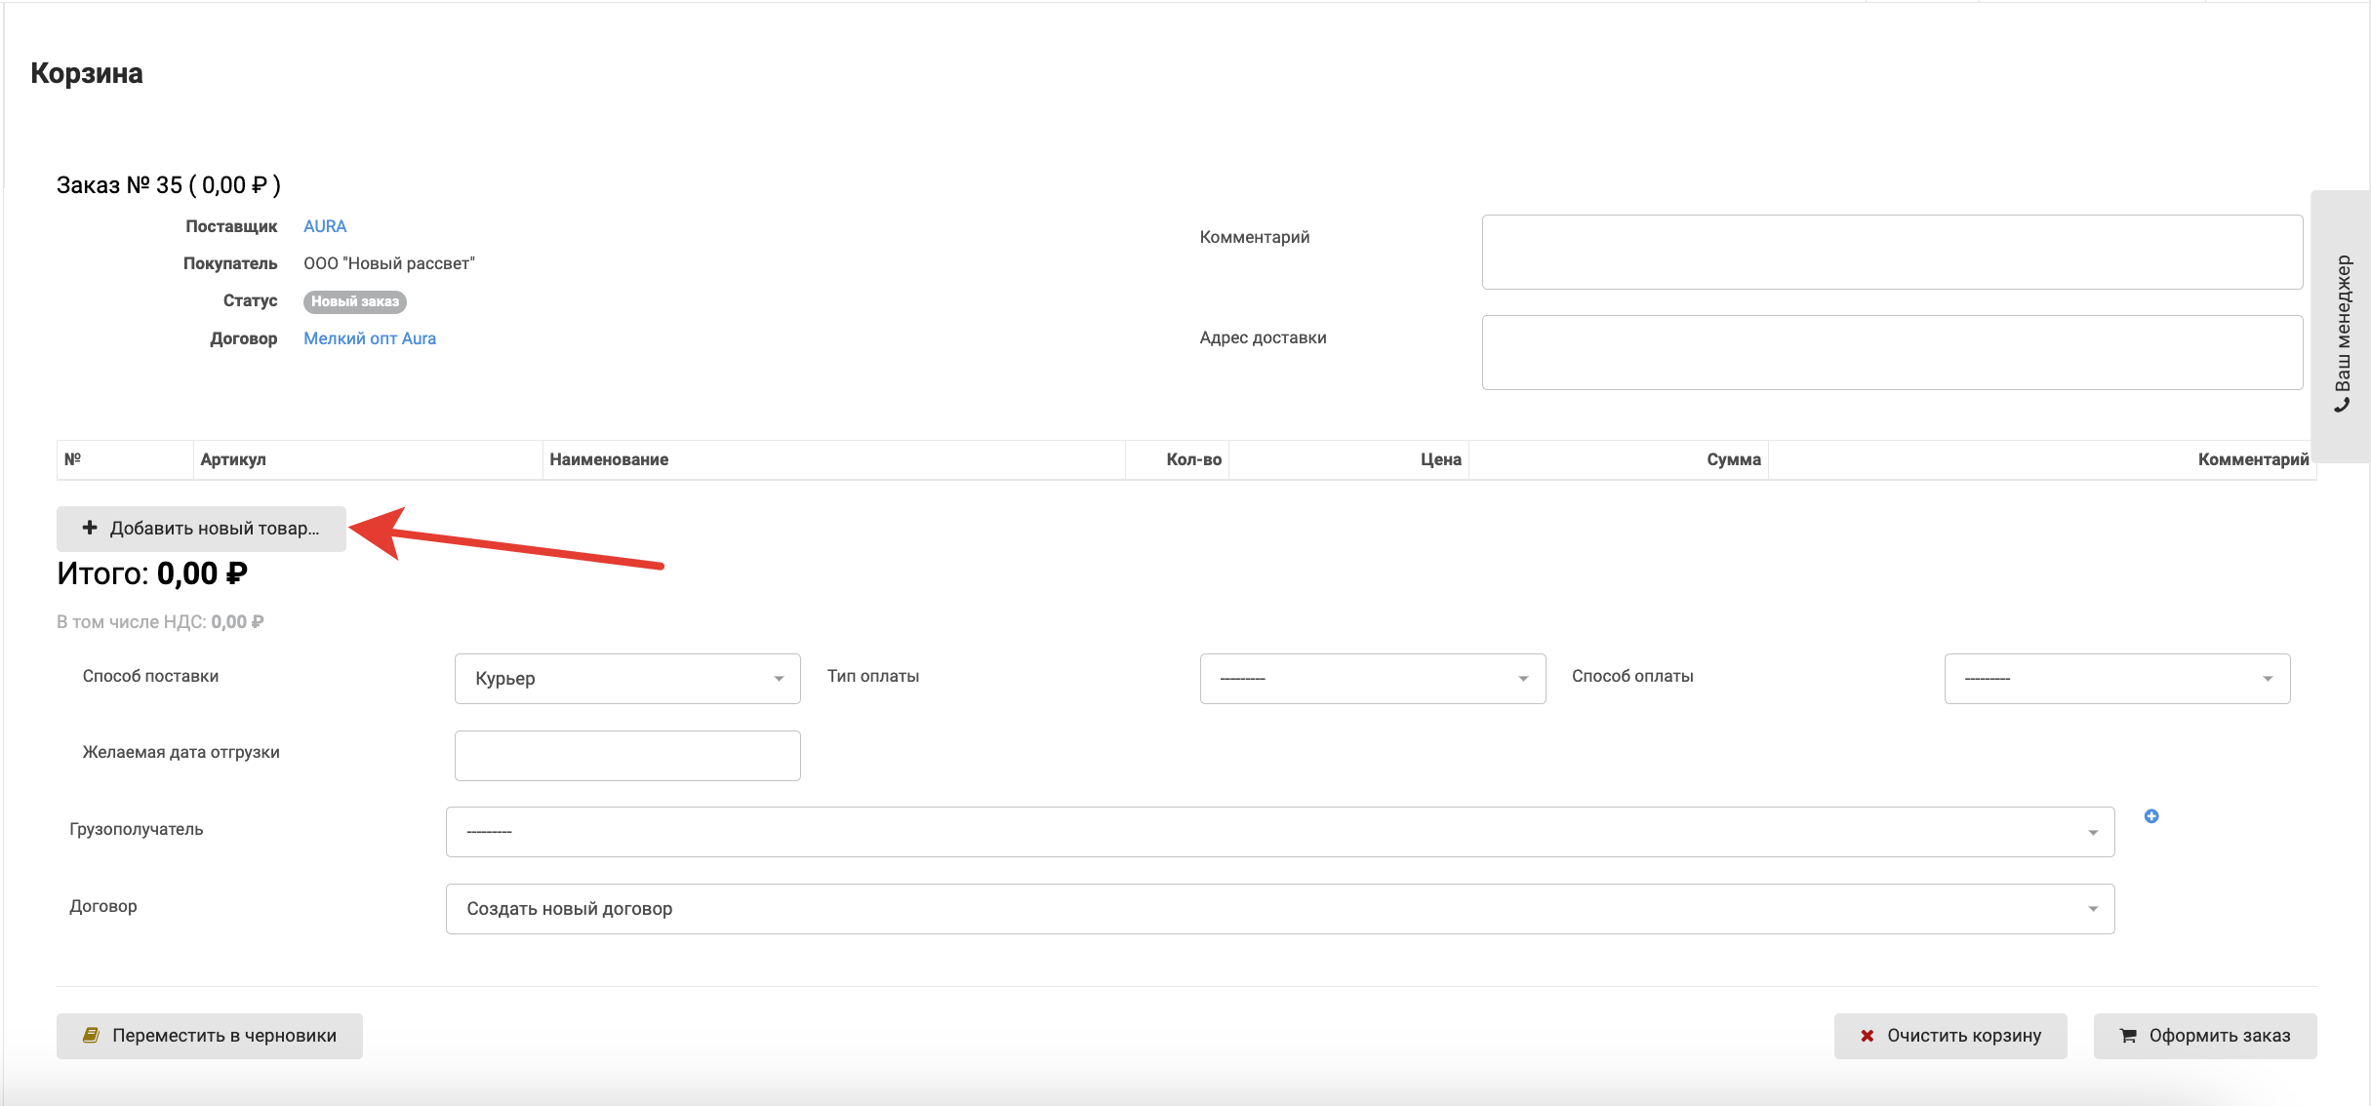Click inside the Адрес доставки text area
This screenshot has width=2371, height=1106.
click(1891, 352)
